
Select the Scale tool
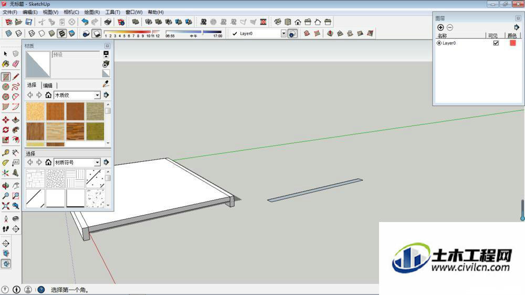[6, 140]
